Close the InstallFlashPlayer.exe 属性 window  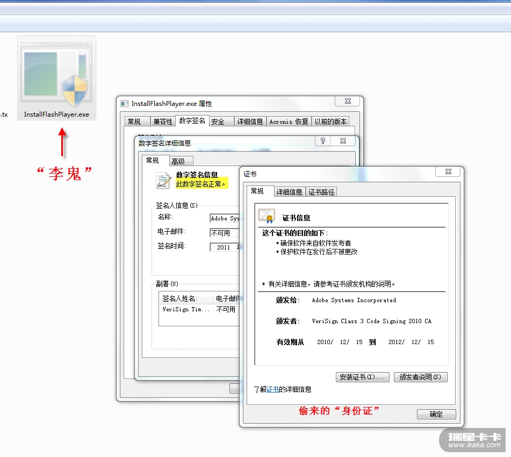click(x=348, y=101)
